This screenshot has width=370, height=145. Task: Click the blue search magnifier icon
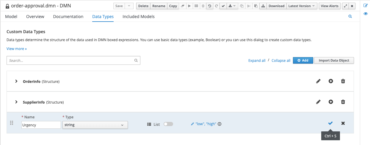click(350, 17)
